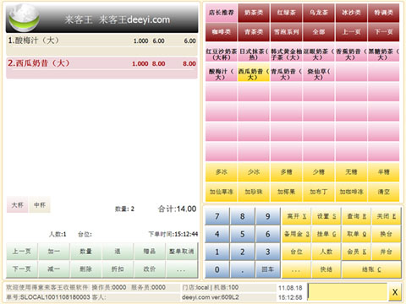Click 关闭 E button
Viewport: 406px width, 304px height.
coord(387,216)
